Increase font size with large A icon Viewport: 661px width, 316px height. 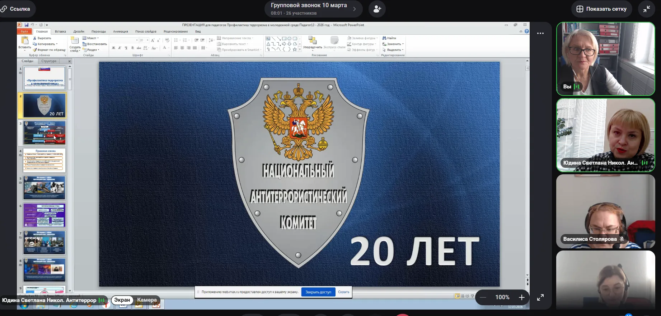click(x=153, y=40)
